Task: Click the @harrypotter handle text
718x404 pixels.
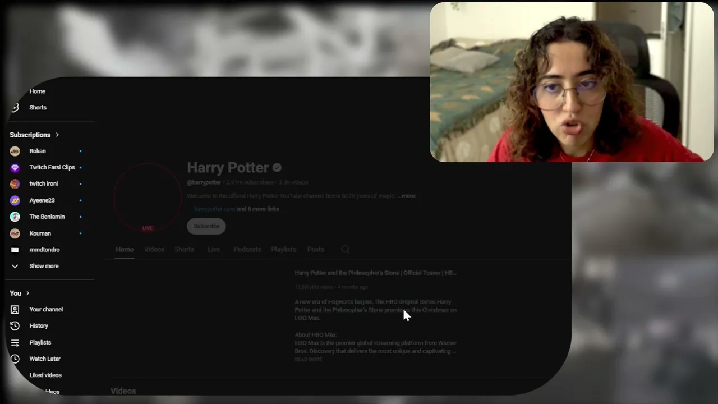Action: [x=204, y=182]
